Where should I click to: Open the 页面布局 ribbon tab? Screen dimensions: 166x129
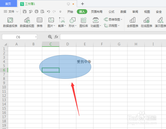pyautogui.click(x=97, y=12)
